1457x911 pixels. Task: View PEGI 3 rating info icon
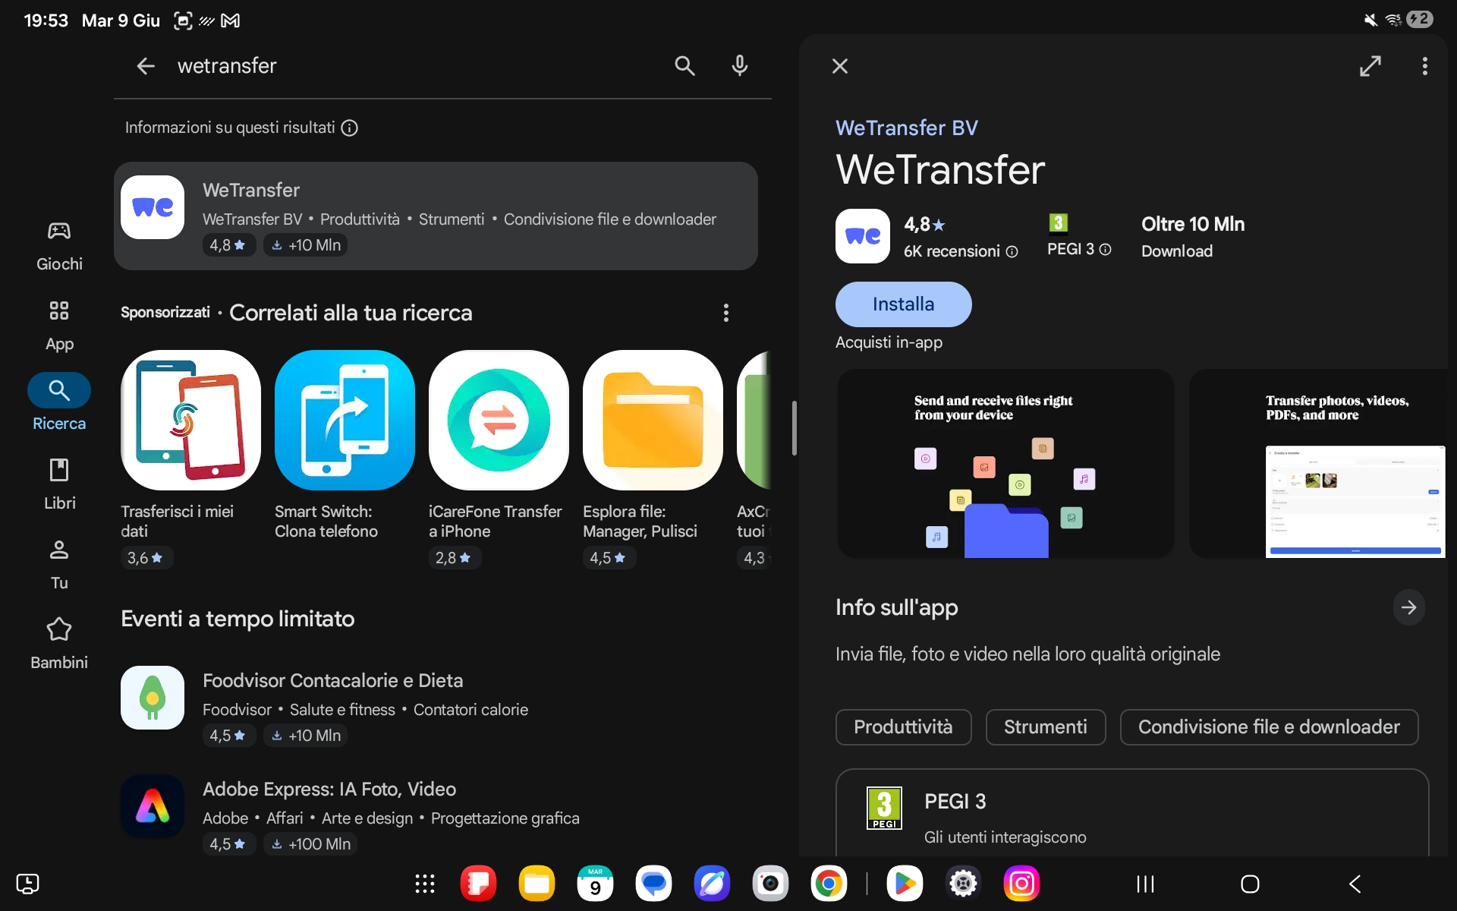[x=1105, y=249]
